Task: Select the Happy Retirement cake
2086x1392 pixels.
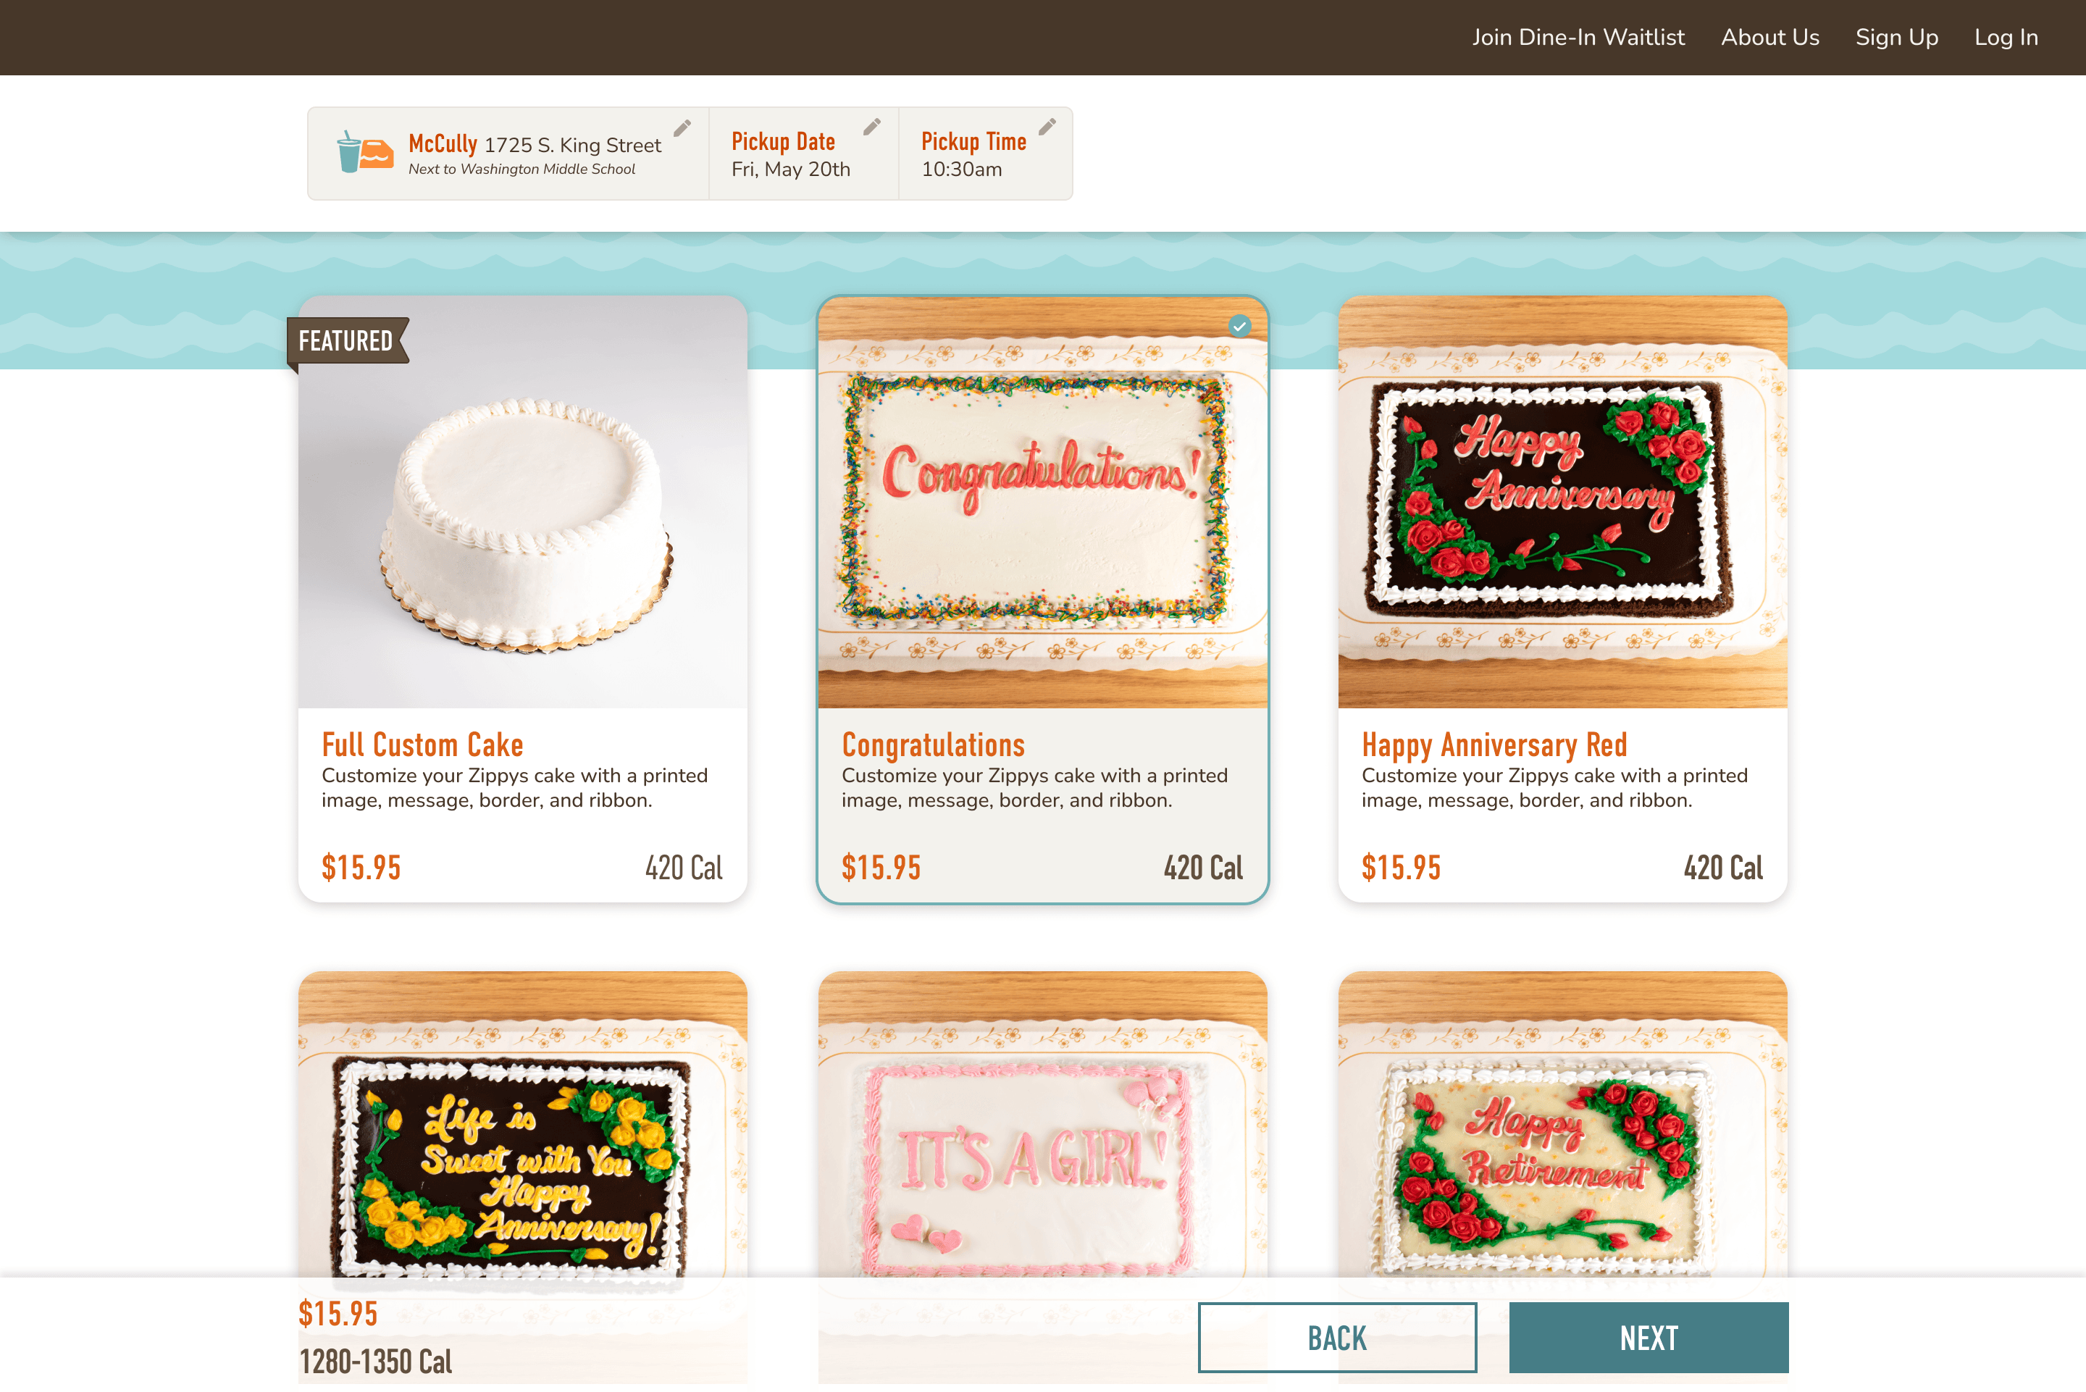Action: (x=1562, y=1124)
